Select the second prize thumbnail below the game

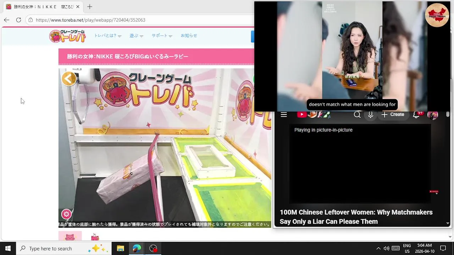tap(95, 237)
